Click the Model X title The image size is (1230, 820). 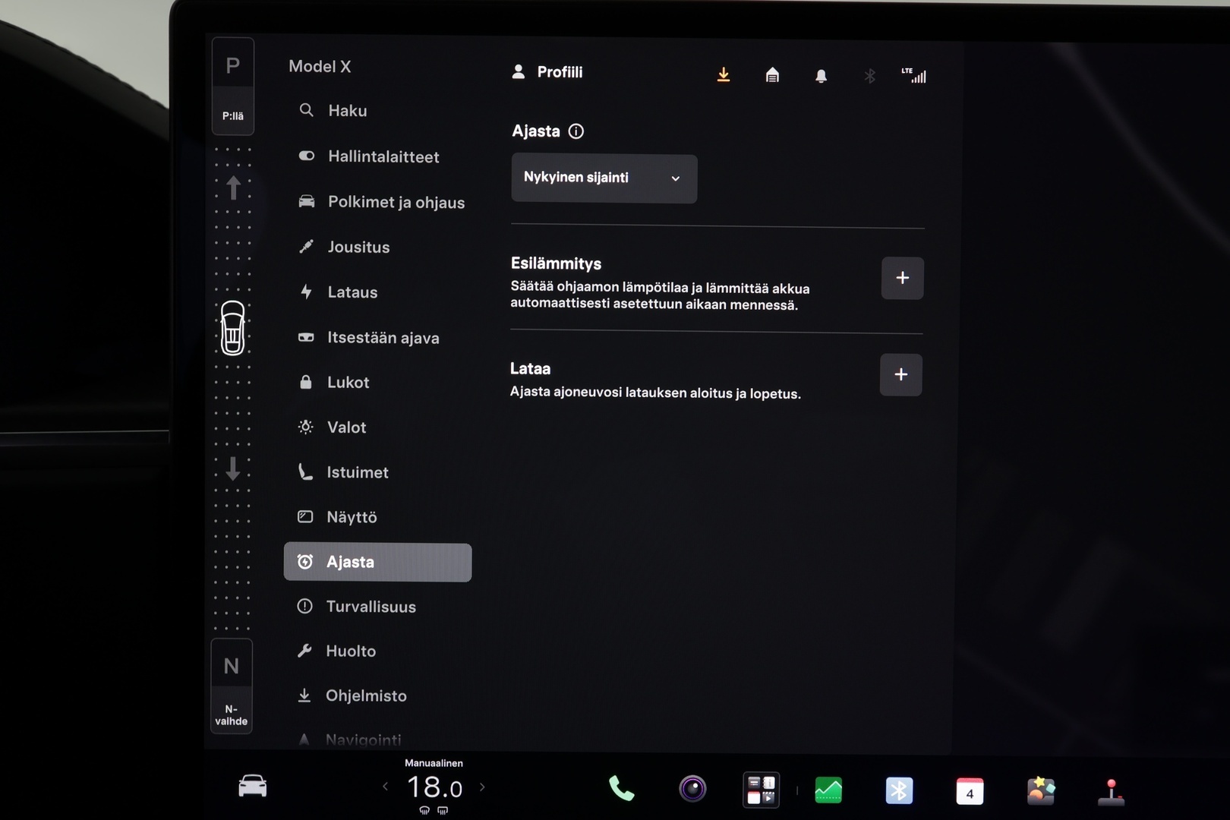pyautogui.click(x=320, y=66)
